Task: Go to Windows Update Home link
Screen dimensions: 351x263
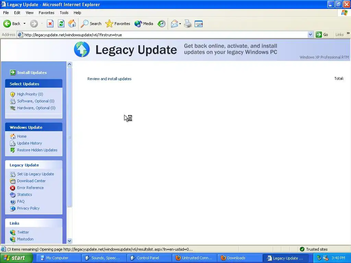Action: tap(19, 136)
